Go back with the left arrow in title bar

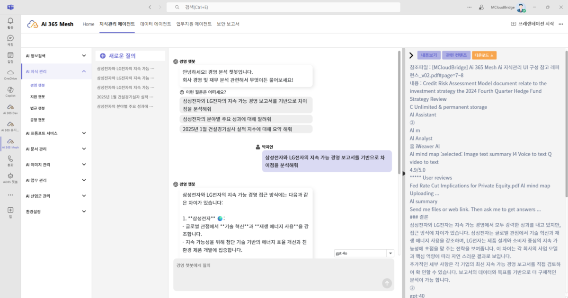coord(150,7)
